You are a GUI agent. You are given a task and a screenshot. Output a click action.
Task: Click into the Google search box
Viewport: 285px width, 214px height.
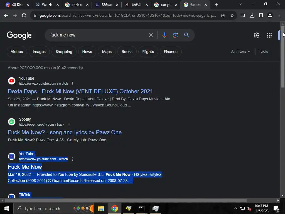tap(98, 35)
